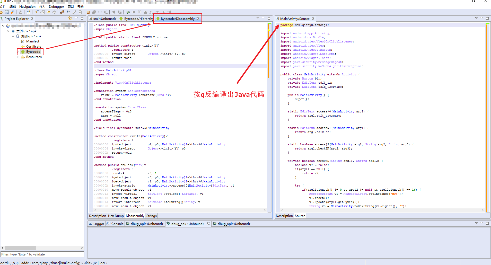Image resolution: width=491 pixels, height=265 pixels.
Task: Click the Save project toolbar icon
Action: pyautogui.click(x=7, y=12)
